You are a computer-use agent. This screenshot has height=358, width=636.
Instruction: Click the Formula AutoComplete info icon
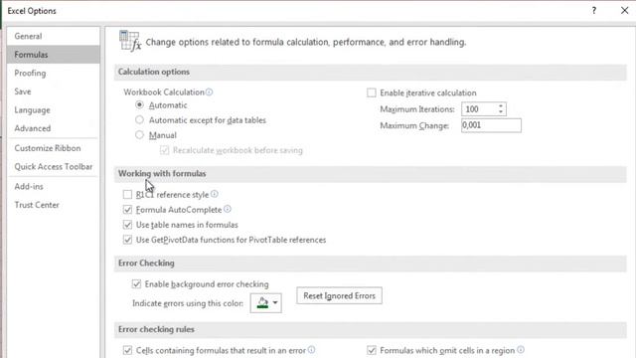click(228, 209)
